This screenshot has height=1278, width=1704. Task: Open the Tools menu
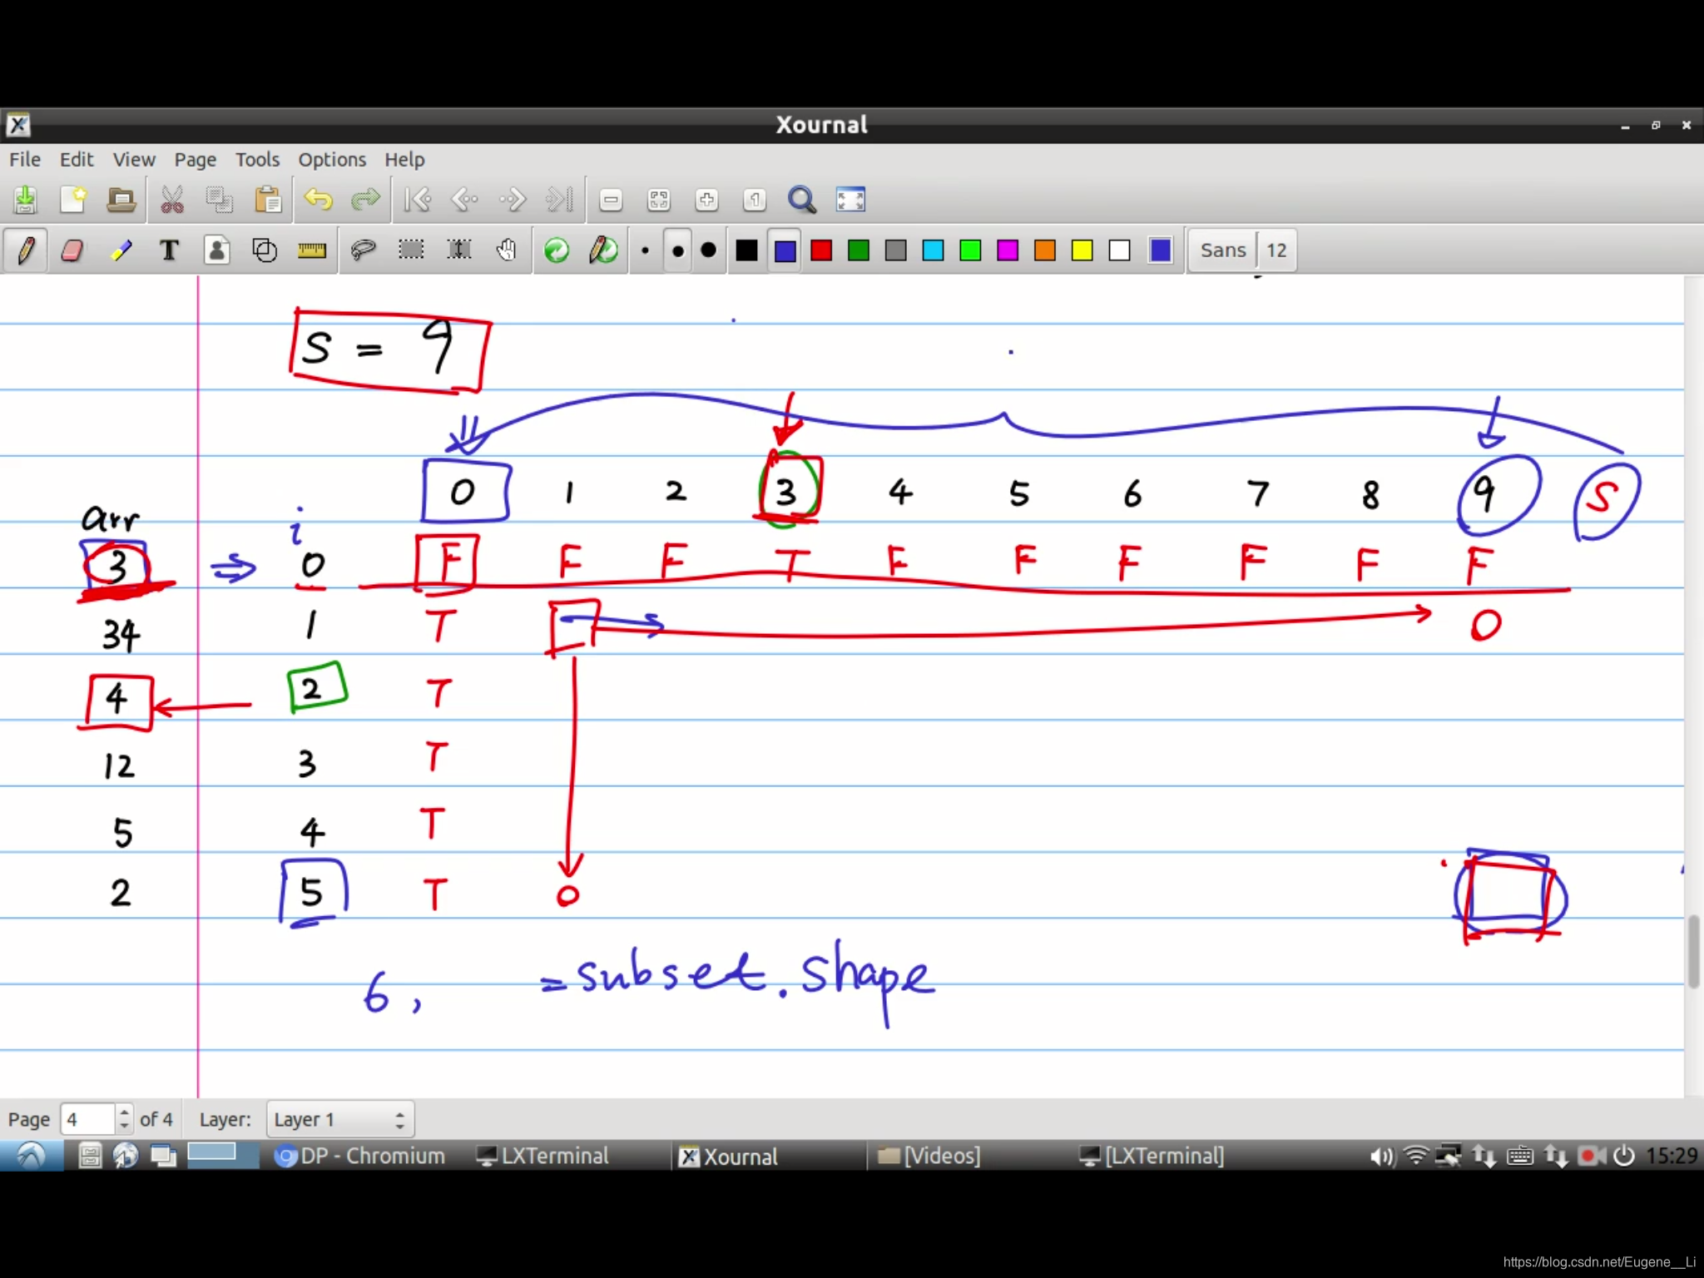coord(257,159)
